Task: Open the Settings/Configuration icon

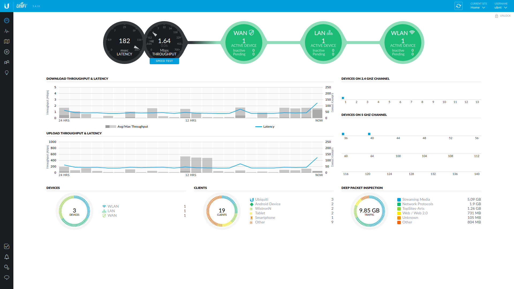Action: (x=6, y=267)
